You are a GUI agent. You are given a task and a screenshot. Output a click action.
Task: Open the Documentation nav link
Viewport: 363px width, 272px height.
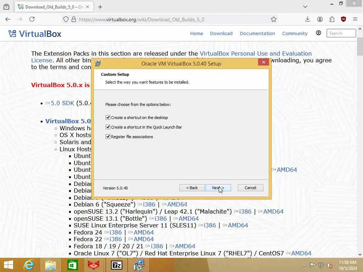pos(257,34)
